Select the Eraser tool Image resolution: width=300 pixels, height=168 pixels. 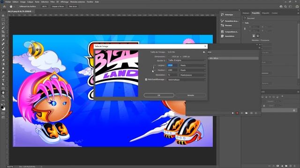[3, 60]
